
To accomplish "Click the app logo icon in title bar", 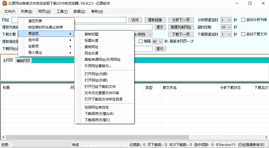I will pos(5,3).
